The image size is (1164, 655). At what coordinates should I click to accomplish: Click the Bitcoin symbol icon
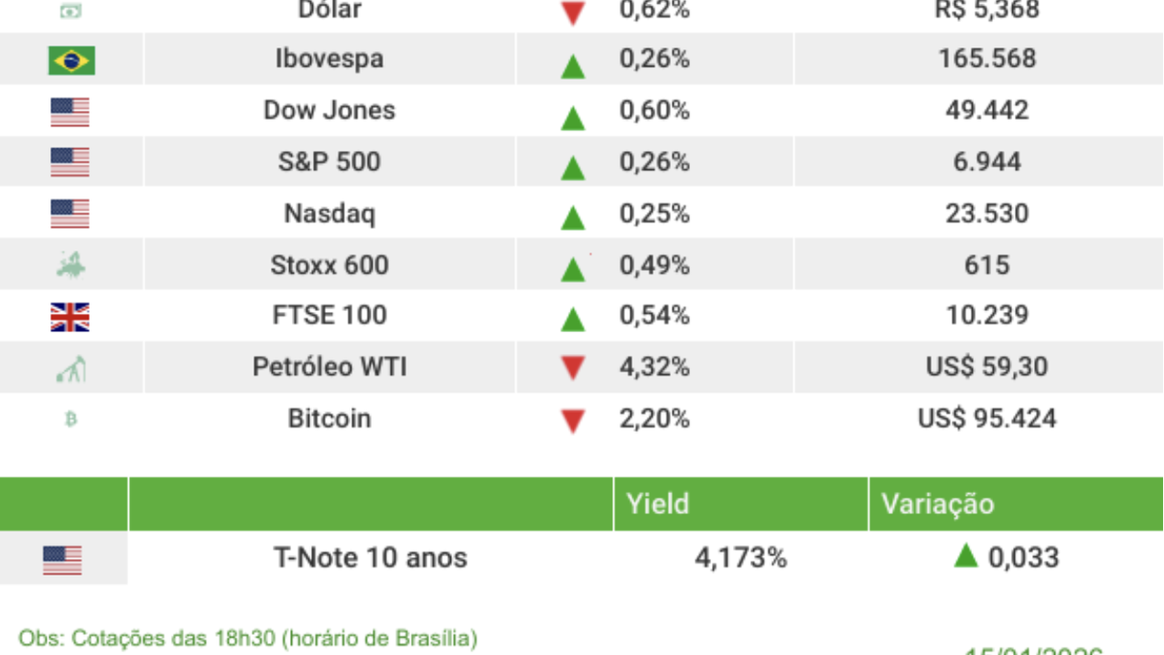[71, 419]
